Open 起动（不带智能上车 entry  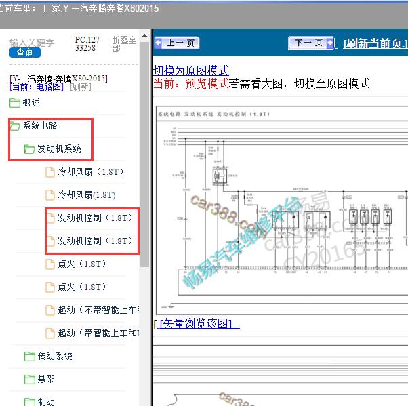(98, 310)
